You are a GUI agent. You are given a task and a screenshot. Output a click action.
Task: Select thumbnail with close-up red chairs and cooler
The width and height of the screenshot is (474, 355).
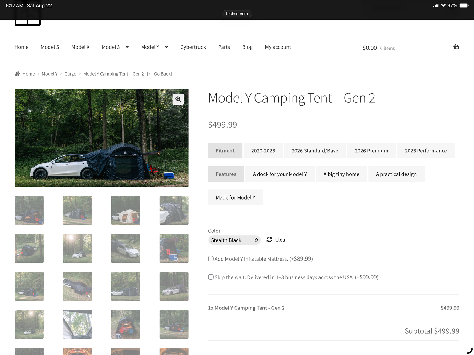point(174,248)
